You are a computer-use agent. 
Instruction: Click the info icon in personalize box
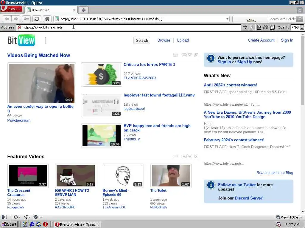click(211, 58)
